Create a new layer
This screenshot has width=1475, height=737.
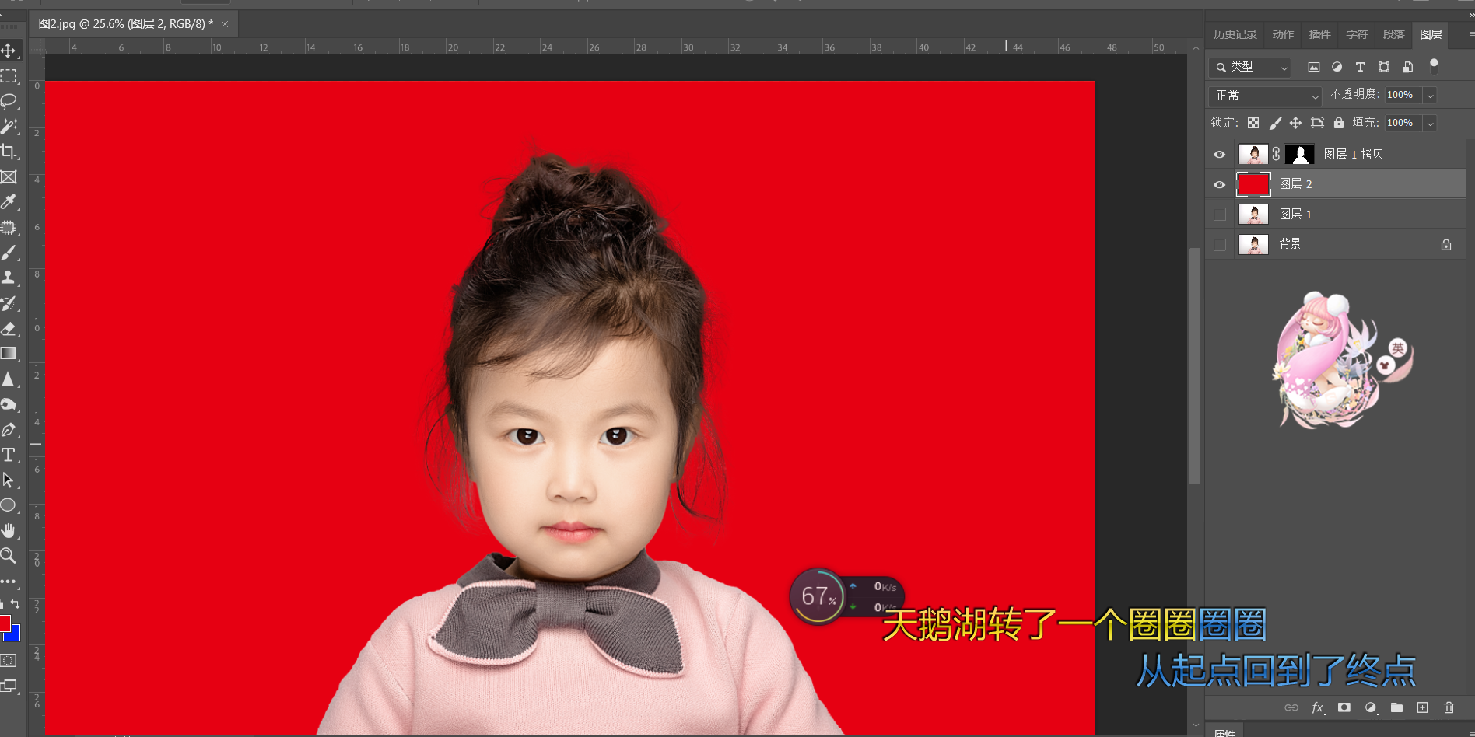click(1423, 708)
